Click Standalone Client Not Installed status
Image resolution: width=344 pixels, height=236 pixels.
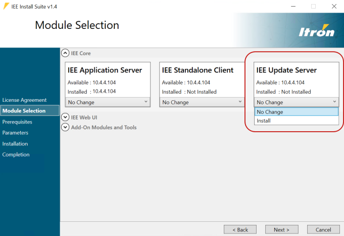pos(202,92)
